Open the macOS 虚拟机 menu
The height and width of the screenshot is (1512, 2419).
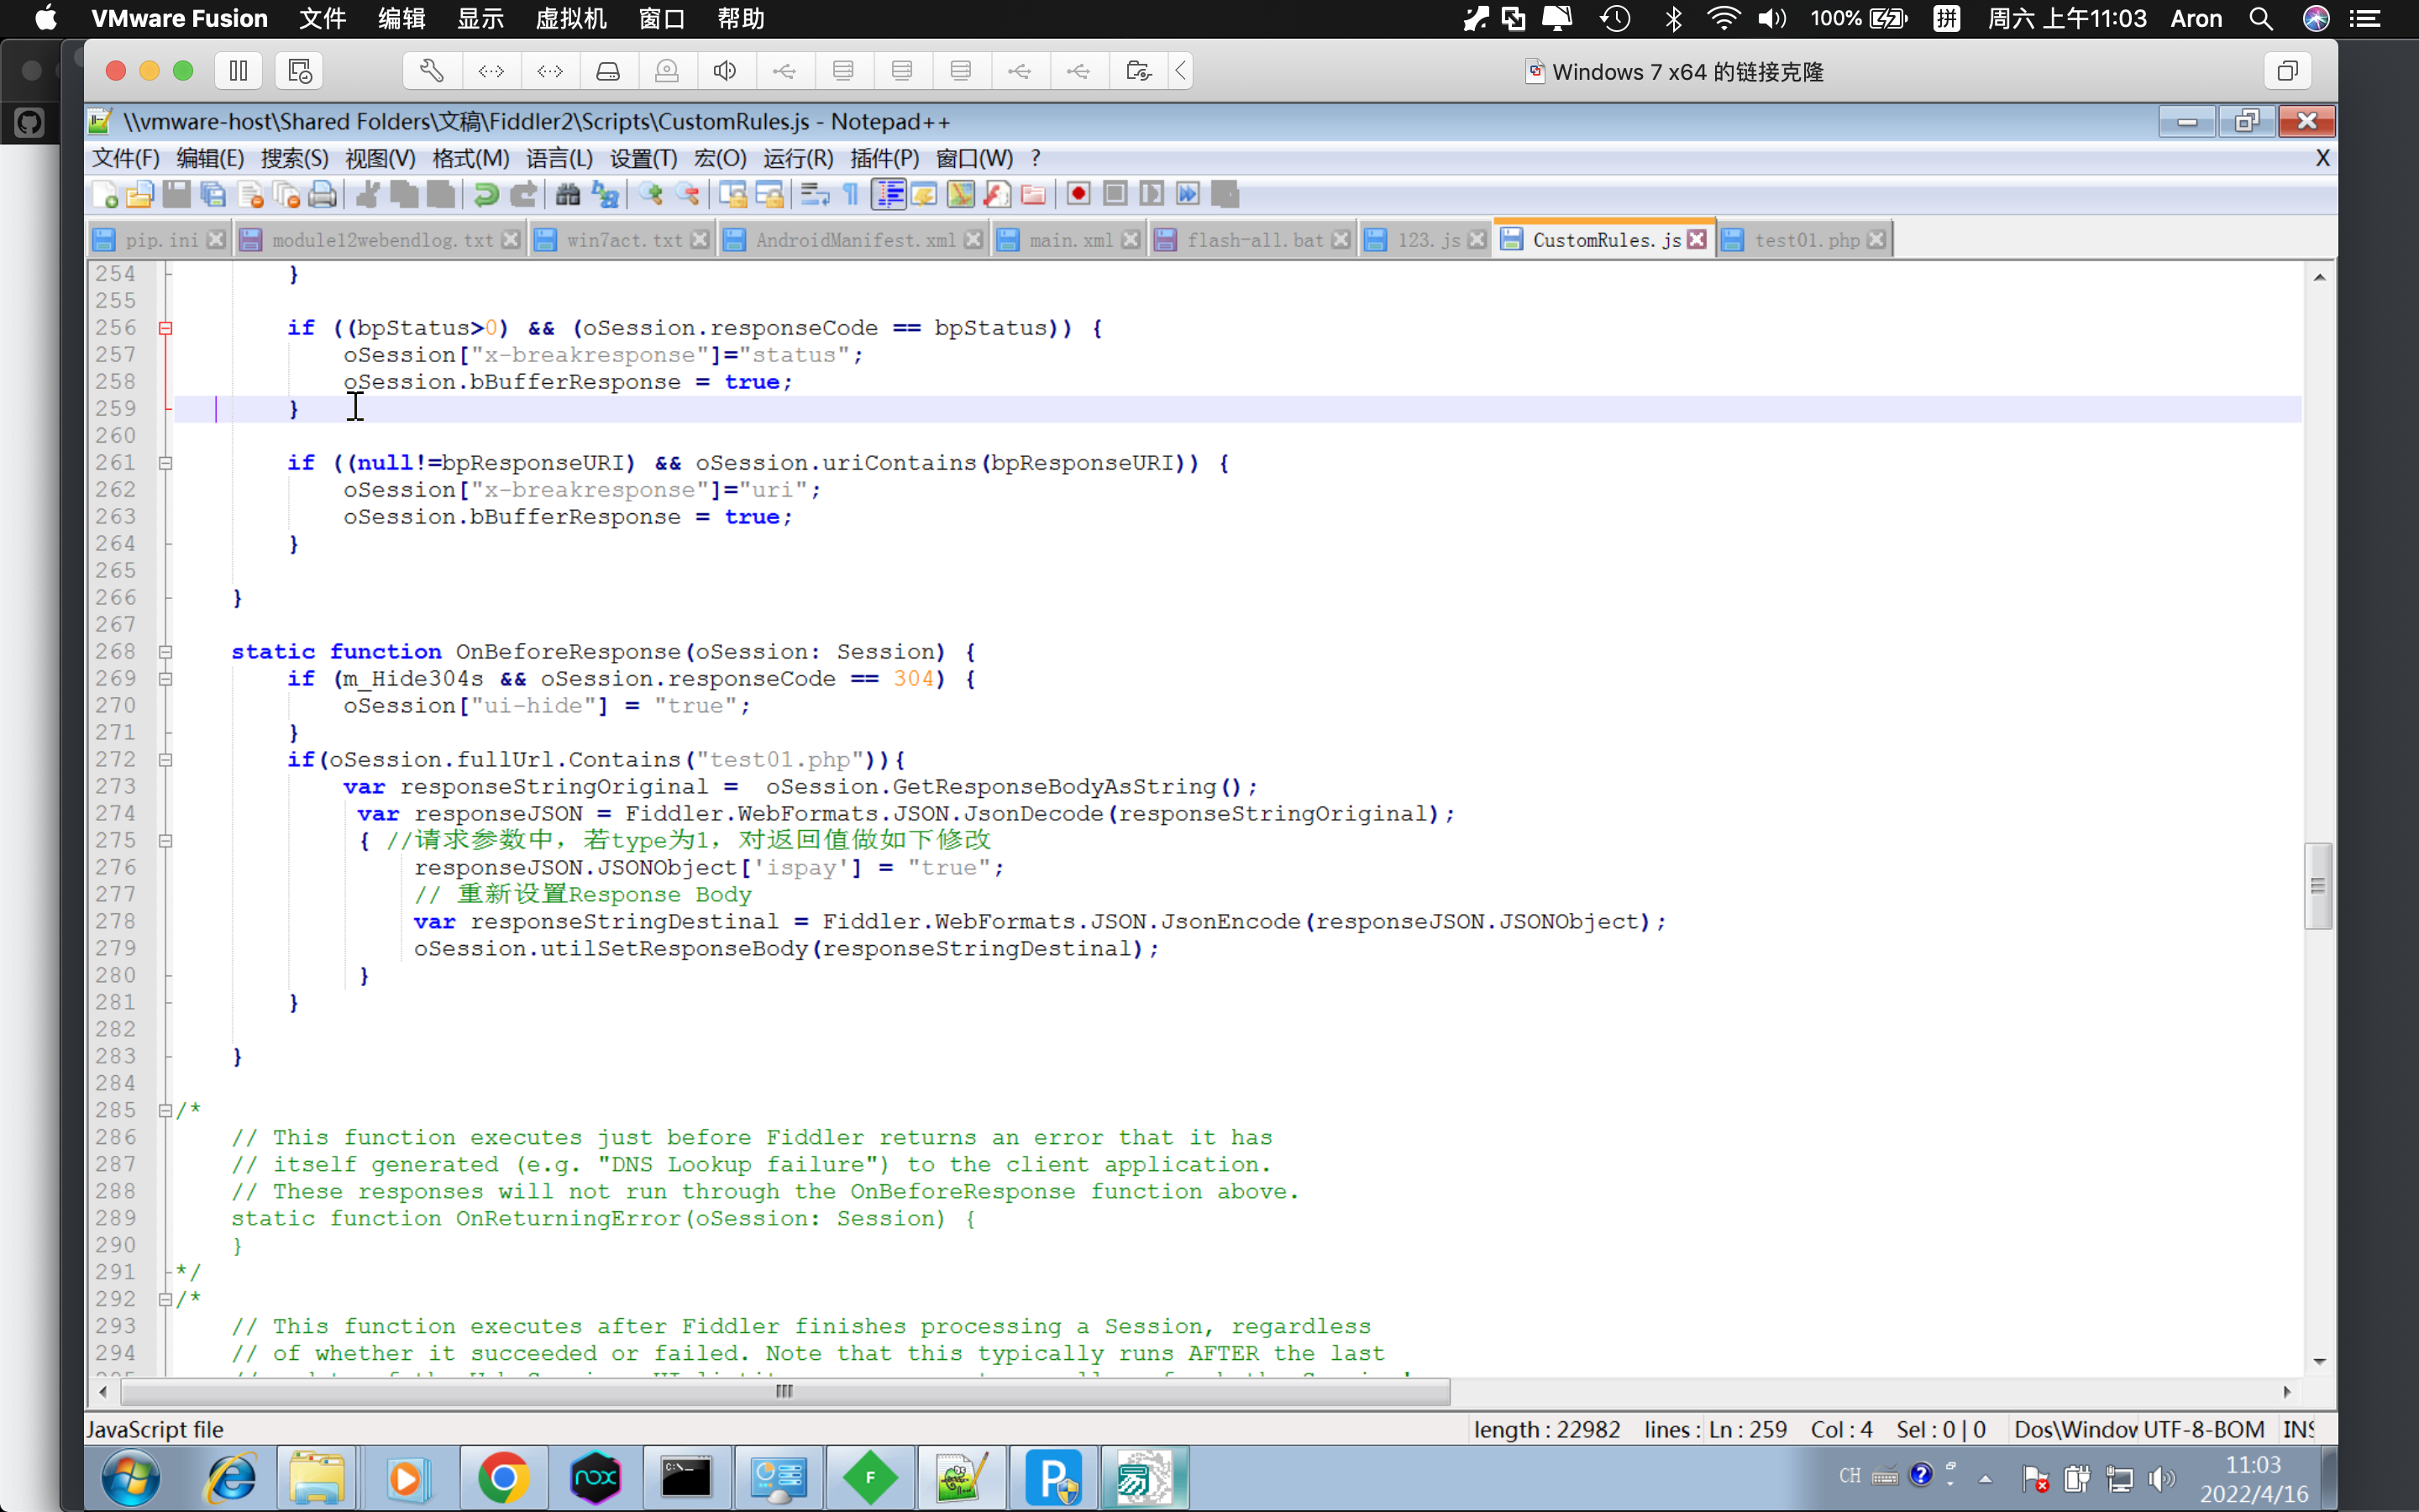[571, 18]
